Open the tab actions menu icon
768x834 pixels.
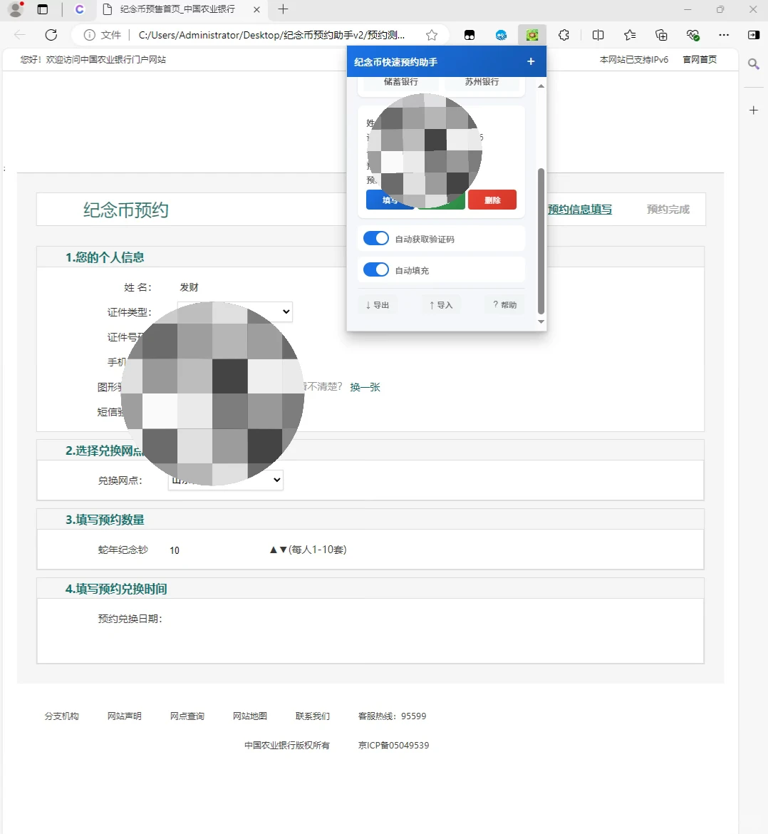coord(43,9)
